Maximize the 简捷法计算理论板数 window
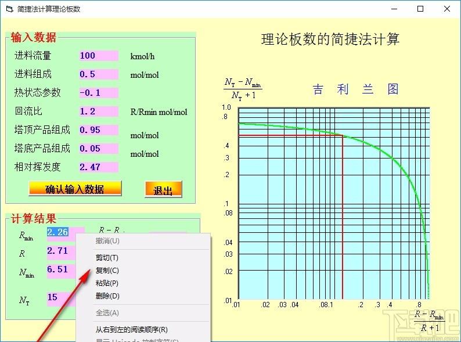Screen dimensions: 461x342 420,9
